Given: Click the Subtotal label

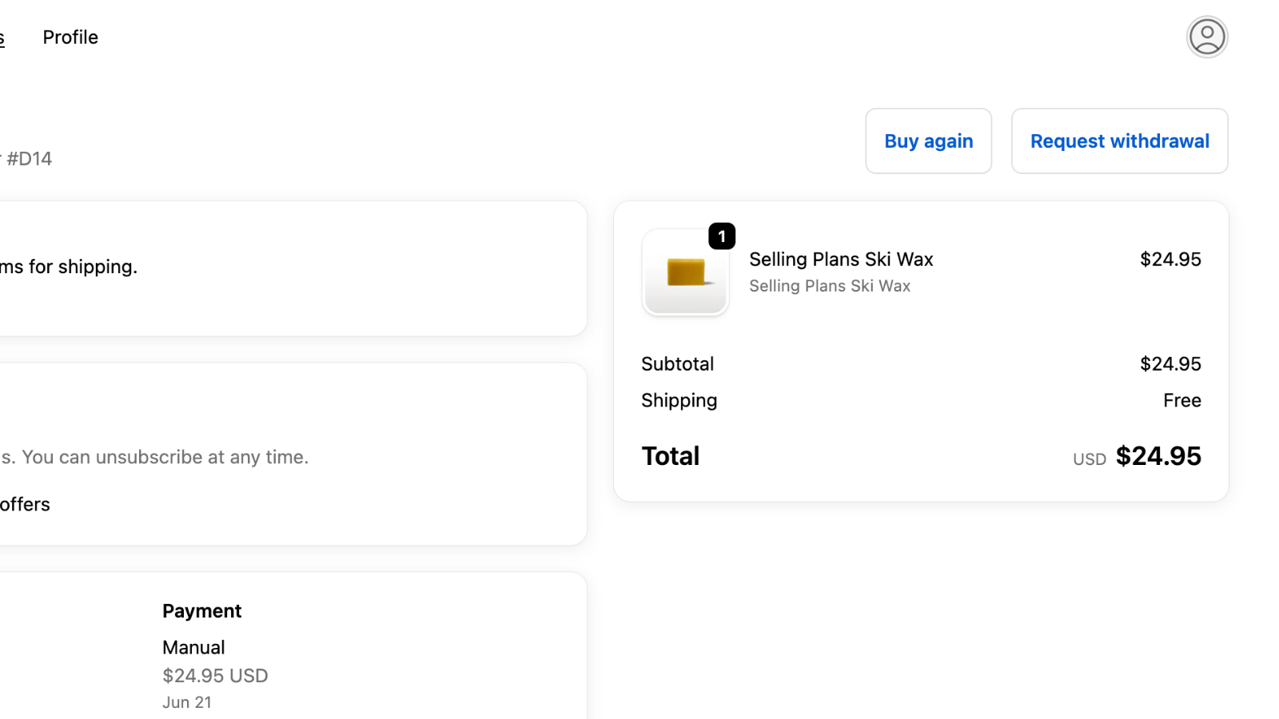Looking at the screenshot, I should pyautogui.click(x=677, y=364).
